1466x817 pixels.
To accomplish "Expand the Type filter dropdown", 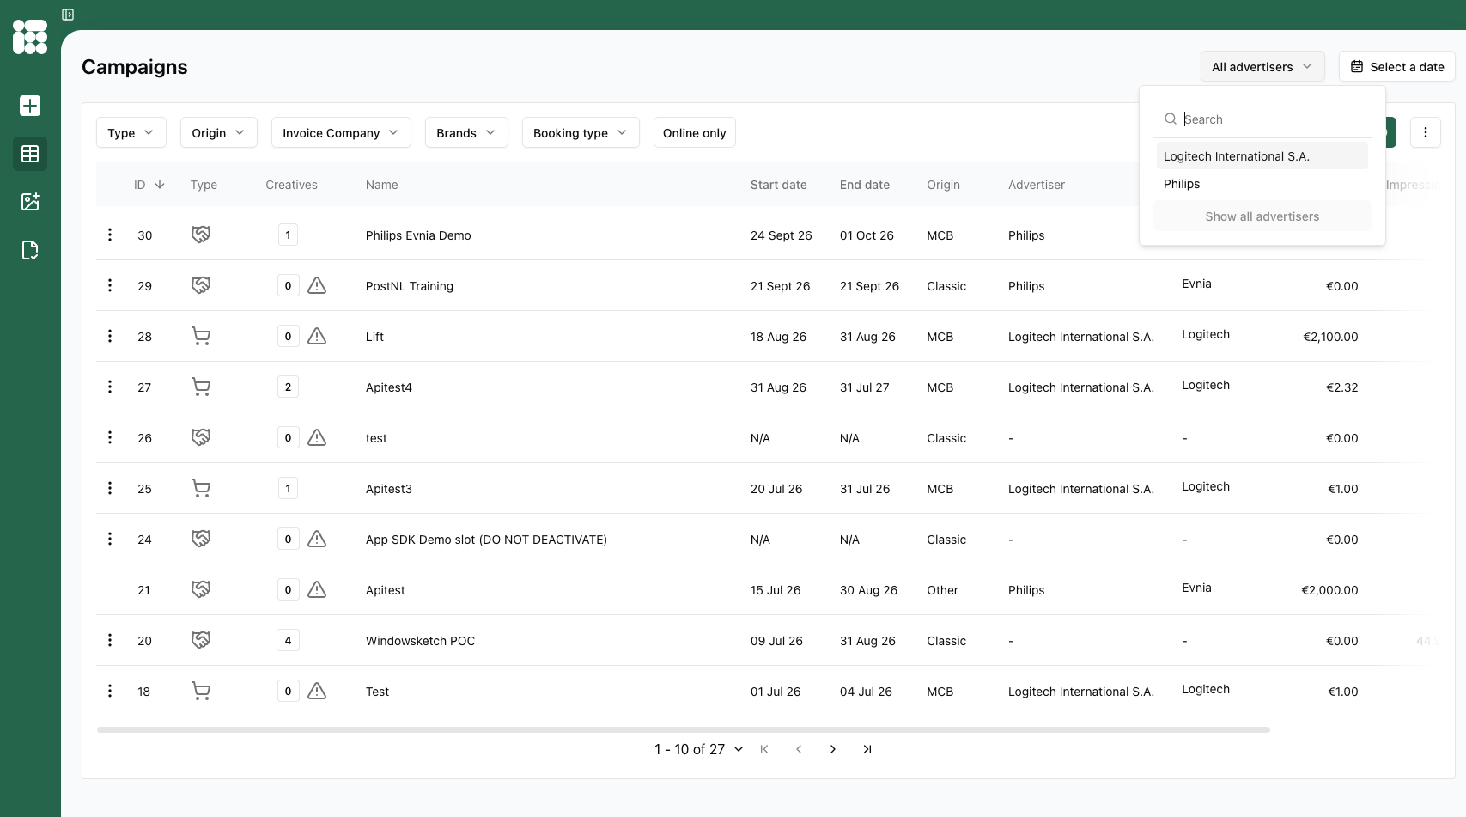I will 131,132.
